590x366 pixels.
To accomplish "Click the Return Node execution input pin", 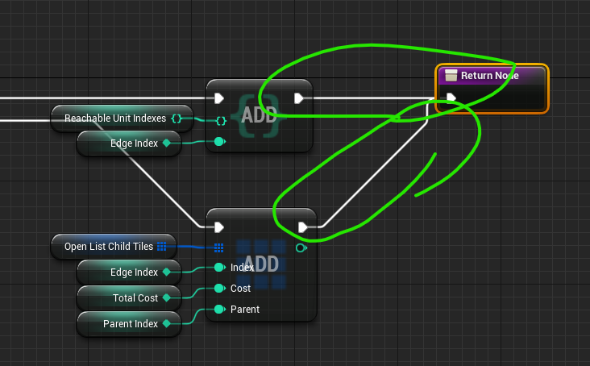I will tap(451, 98).
